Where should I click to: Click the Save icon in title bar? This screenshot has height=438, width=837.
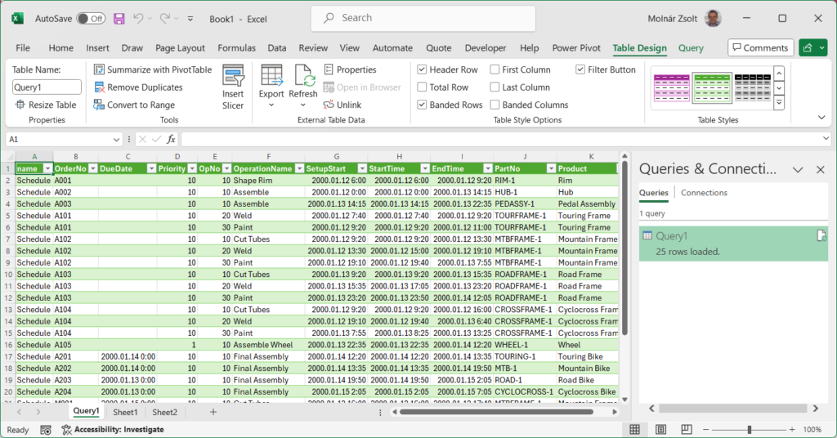click(119, 18)
